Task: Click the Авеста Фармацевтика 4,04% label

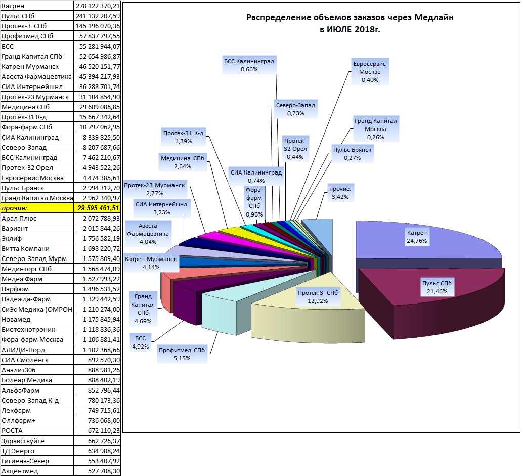Action: 148,234
